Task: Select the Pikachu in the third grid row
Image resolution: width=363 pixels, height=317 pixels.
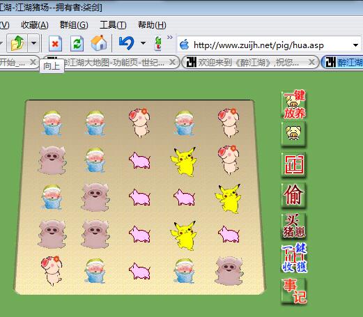Action: point(229,199)
